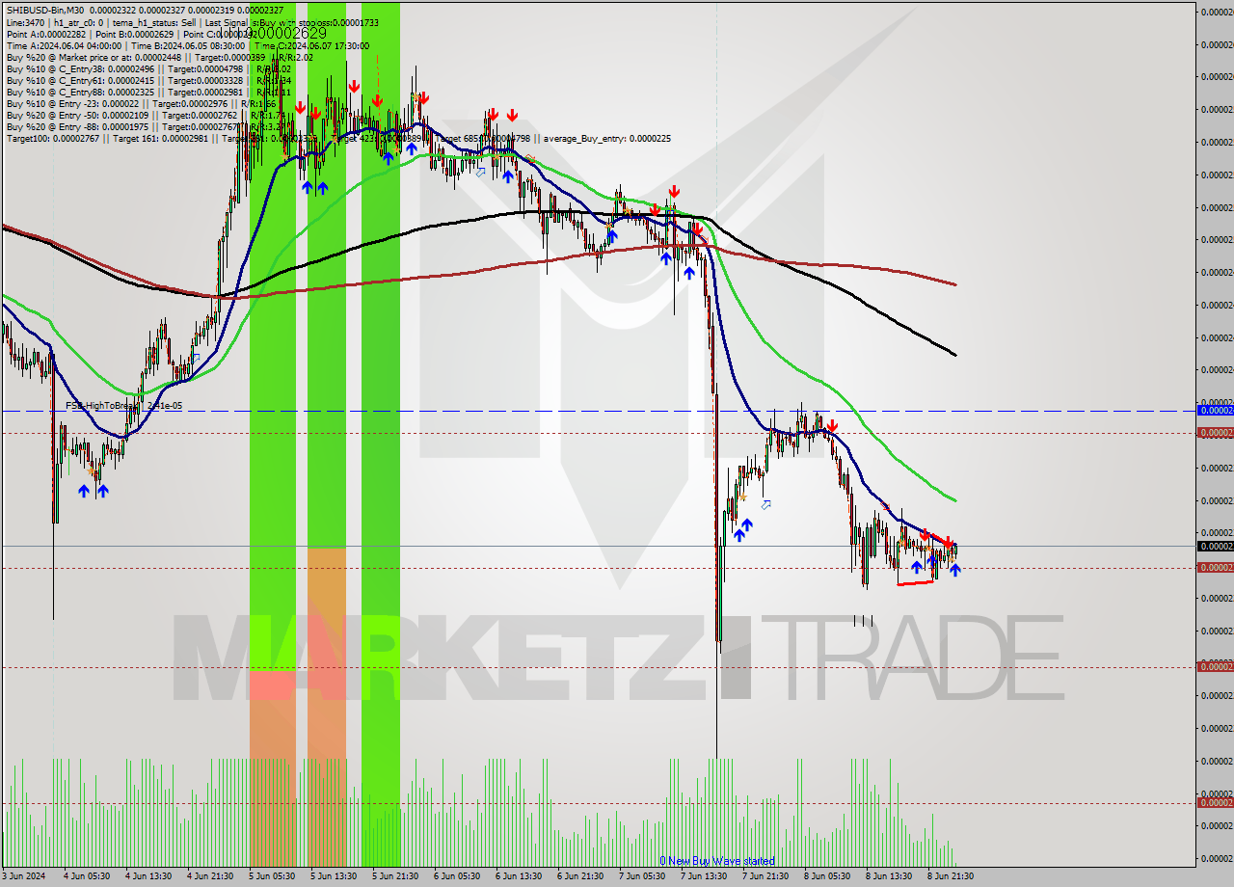The width and height of the screenshot is (1234, 887).
Task: Click the 'Time A:2024.06.04 04:00:00' text
Action: [x=64, y=45]
